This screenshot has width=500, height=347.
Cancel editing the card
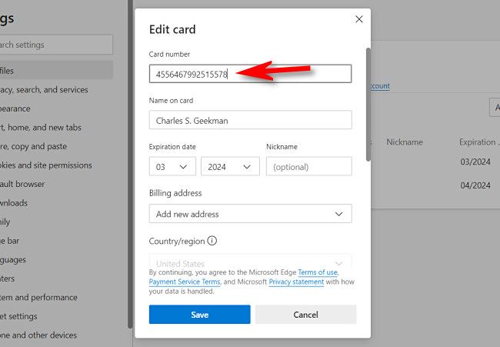point(306,315)
